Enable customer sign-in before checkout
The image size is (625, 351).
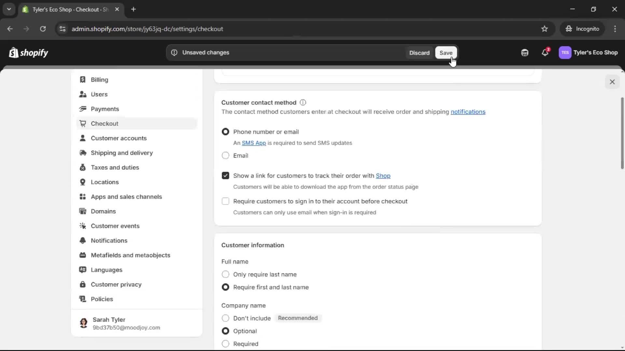(226, 201)
